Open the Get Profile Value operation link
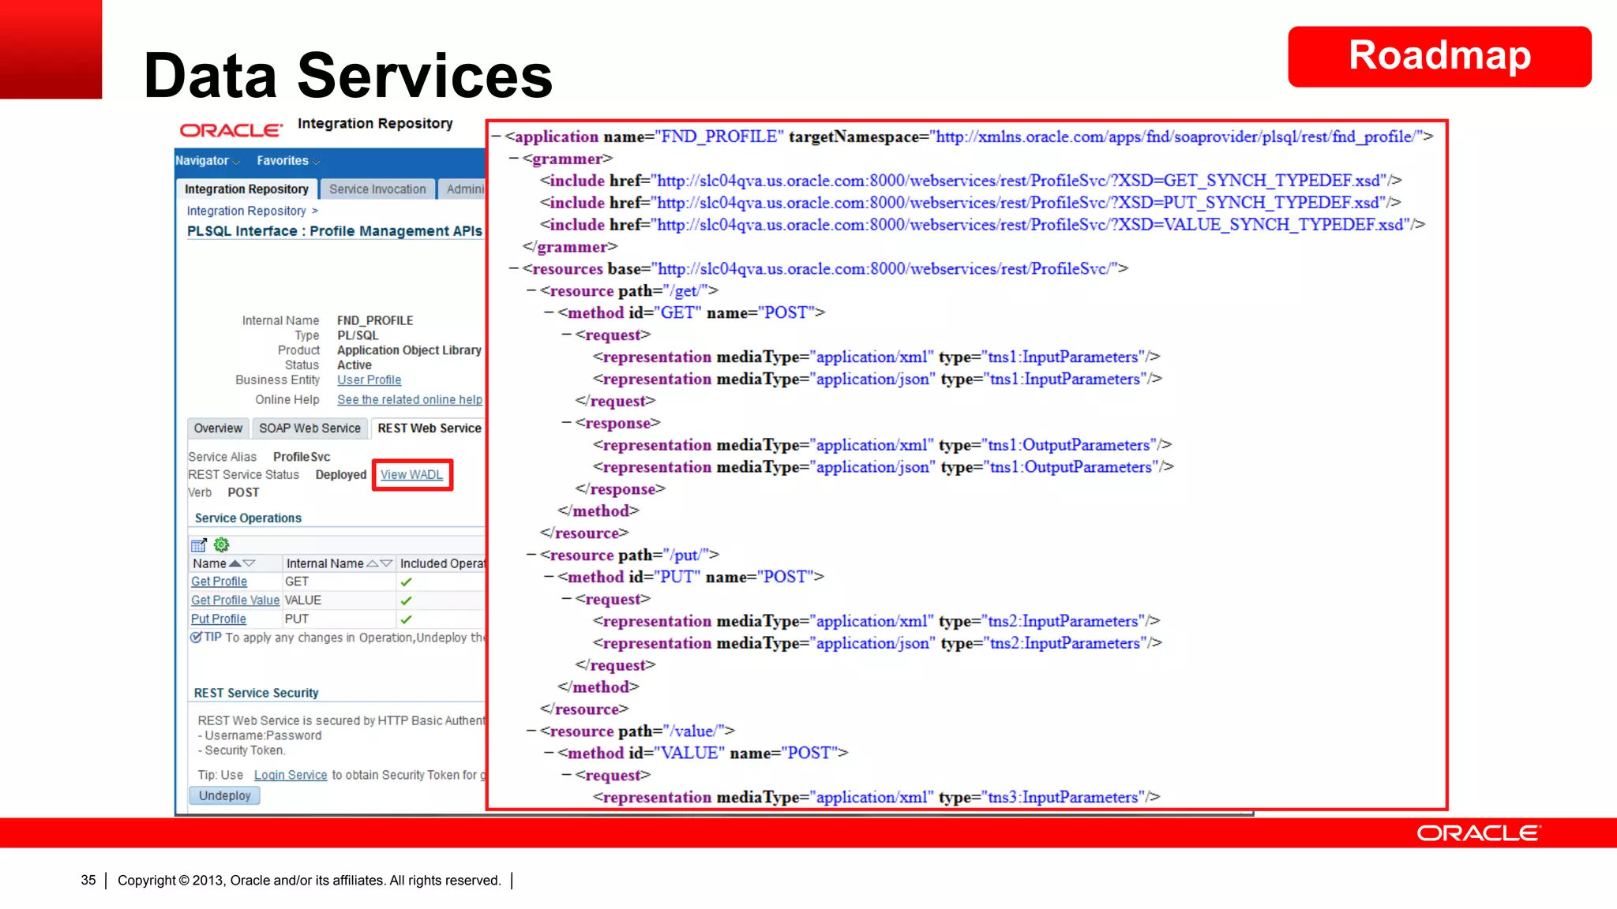Viewport: 1617px width, 909px height. (x=235, y=600)
